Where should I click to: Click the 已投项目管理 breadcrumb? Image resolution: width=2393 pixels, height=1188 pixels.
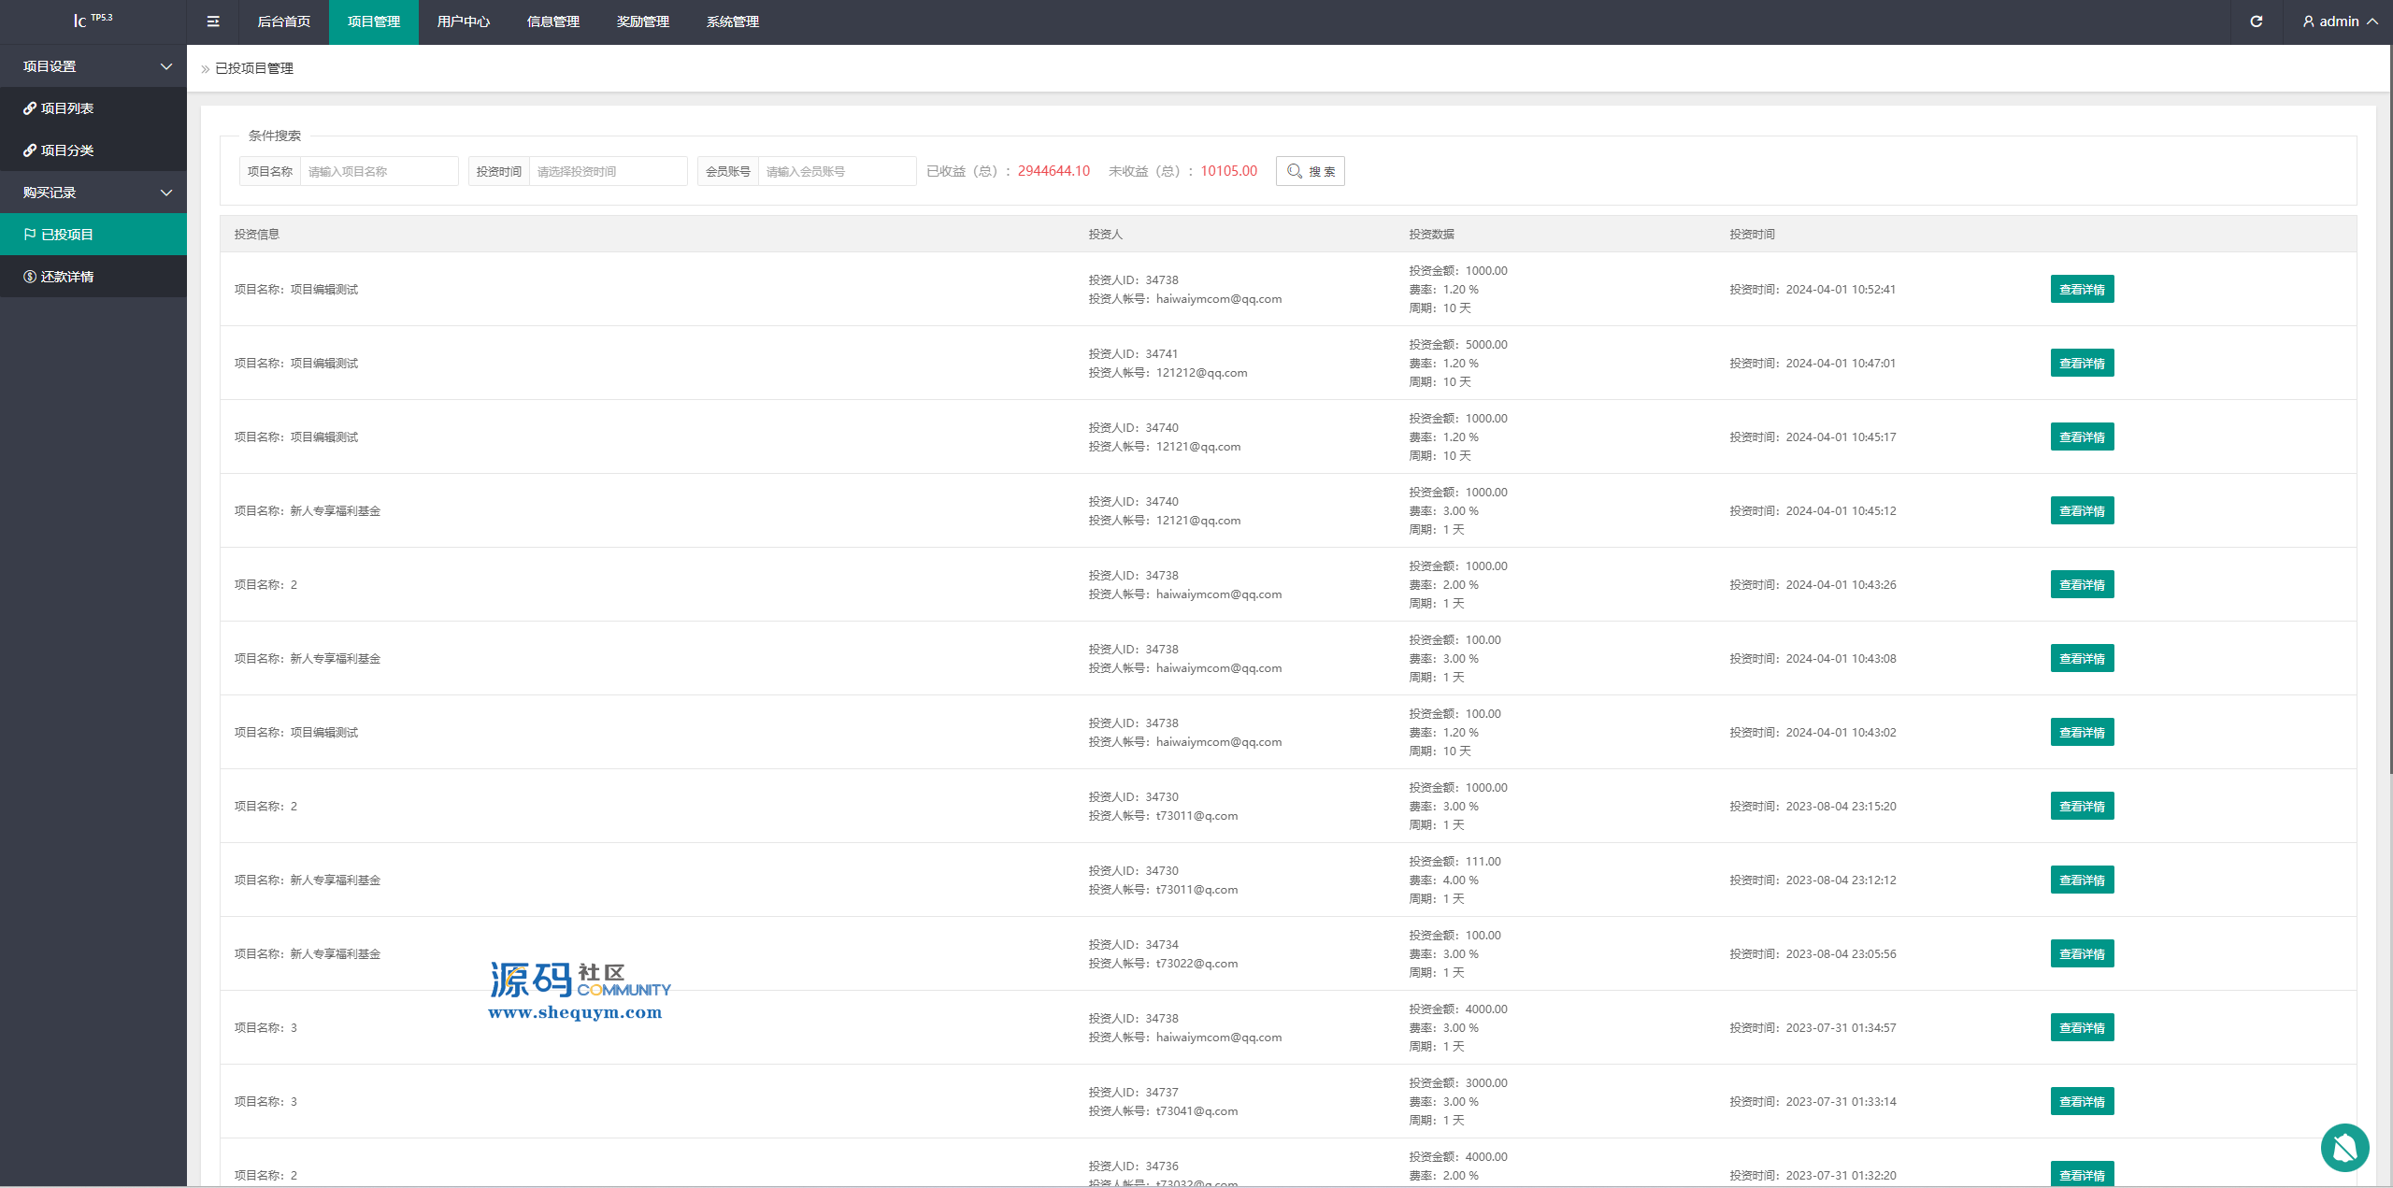click(x=254, y=68)
